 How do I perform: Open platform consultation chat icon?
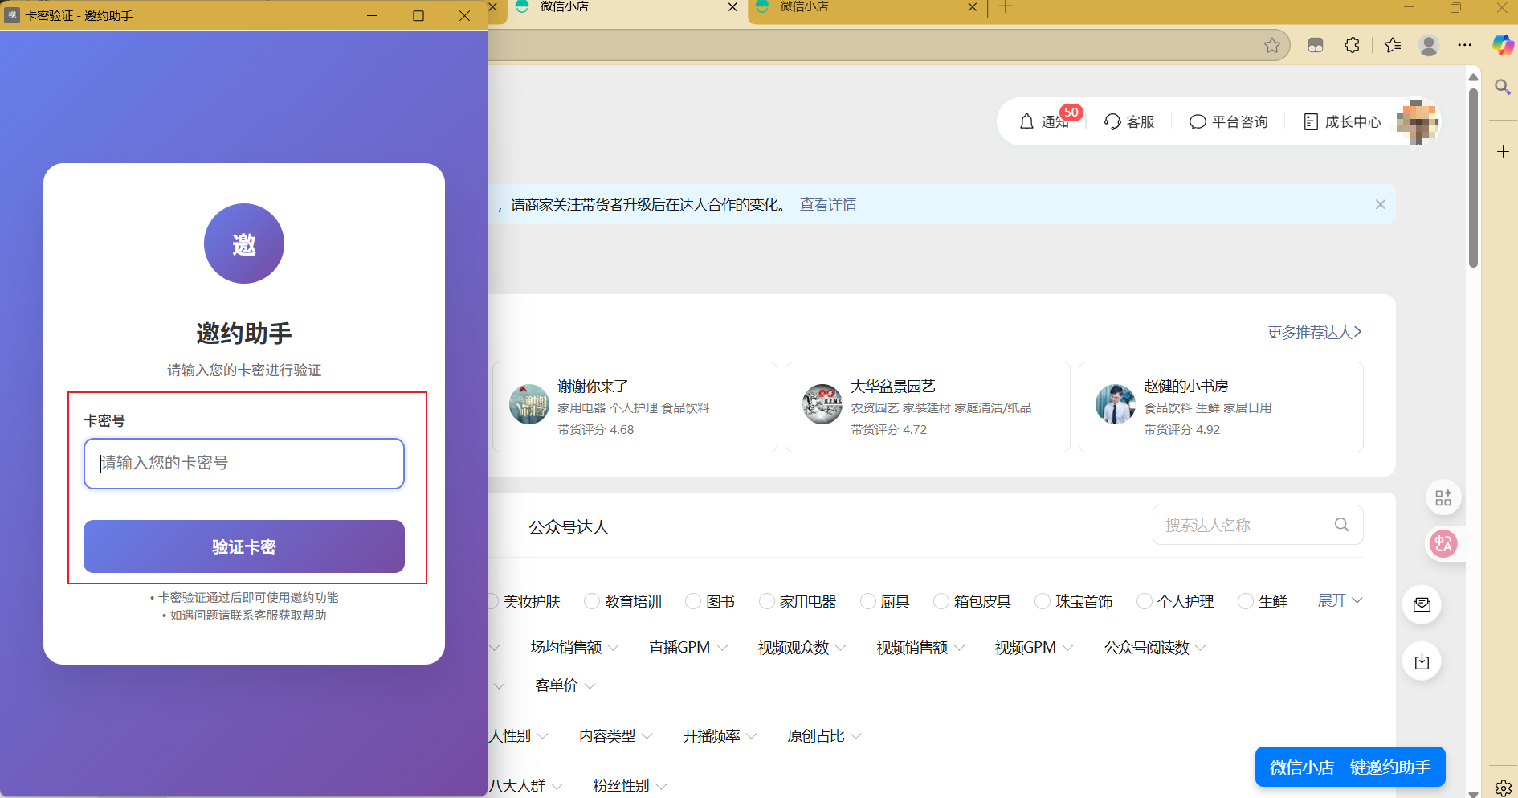click(1198, 121)
